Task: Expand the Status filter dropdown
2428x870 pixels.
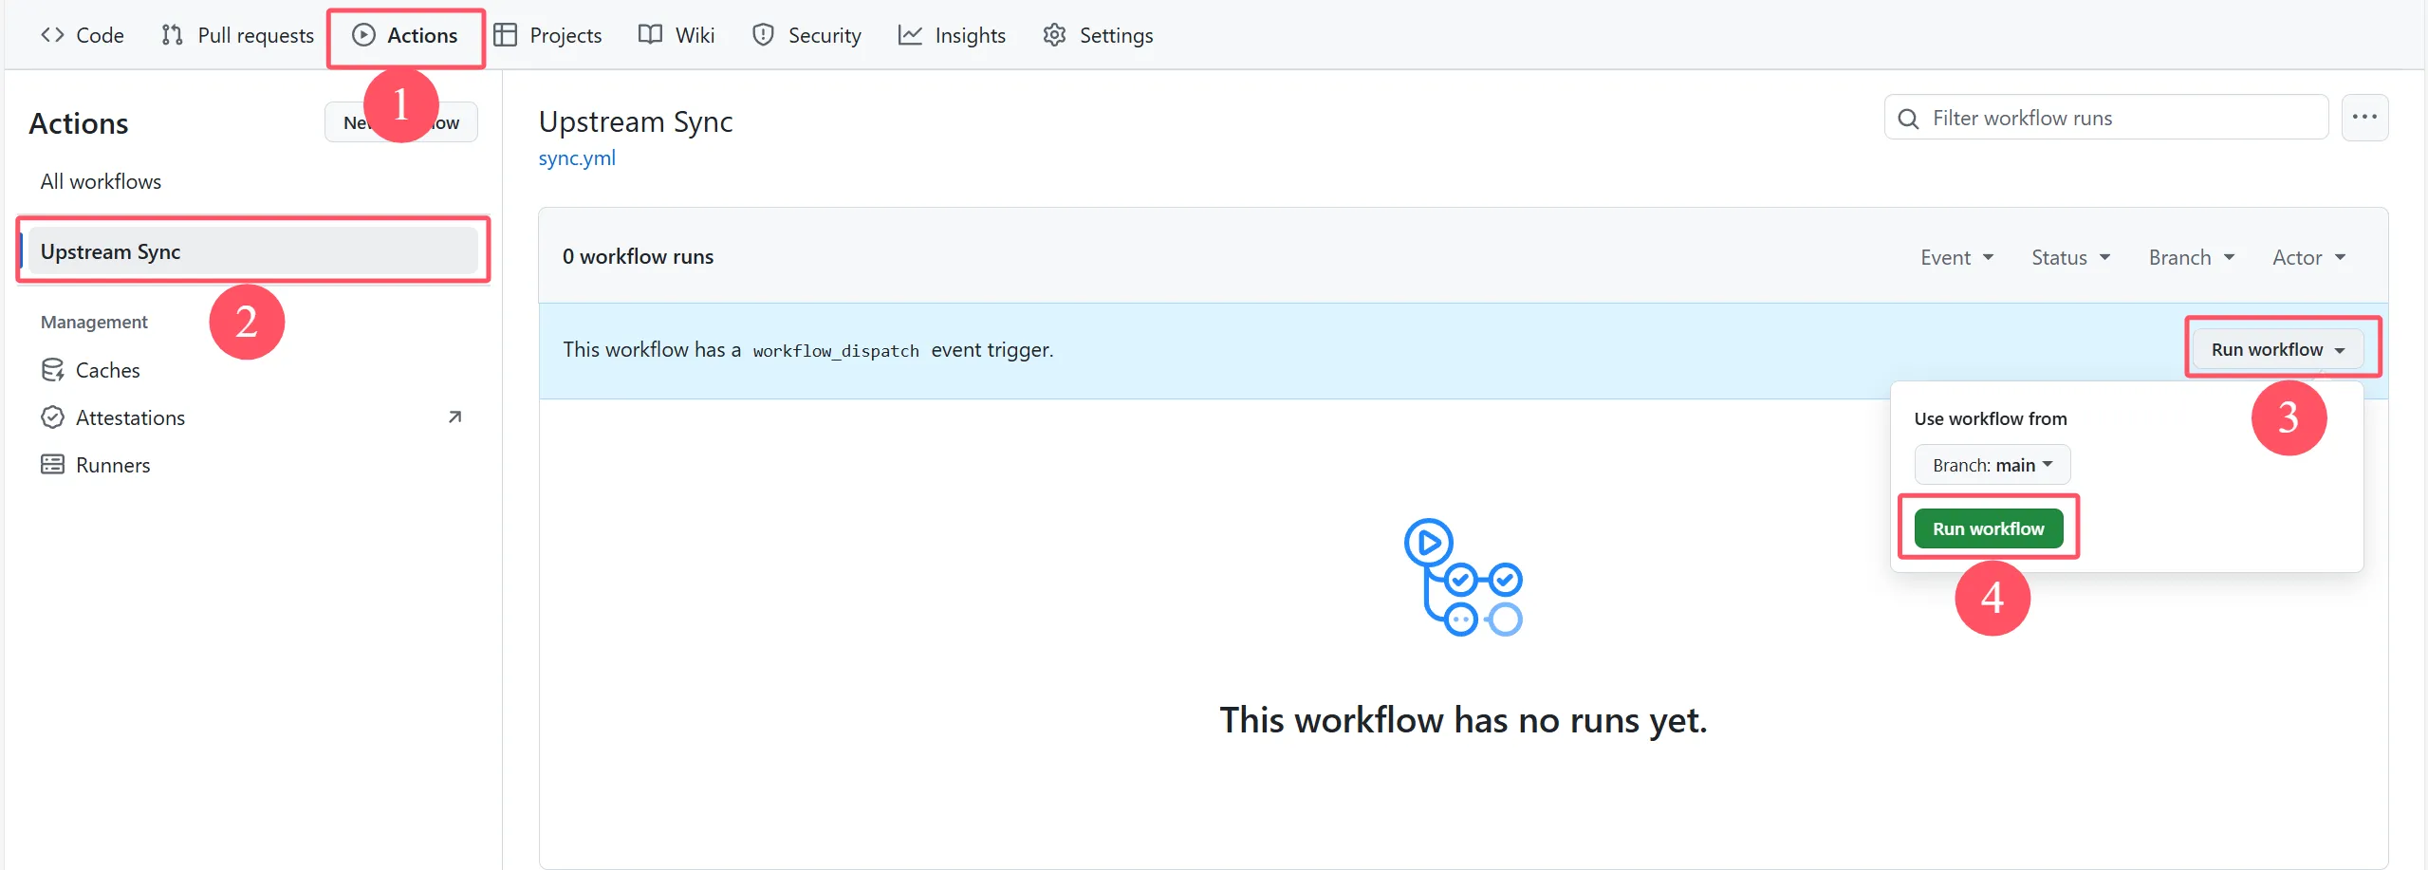Action: click(x=2070, y=257)
